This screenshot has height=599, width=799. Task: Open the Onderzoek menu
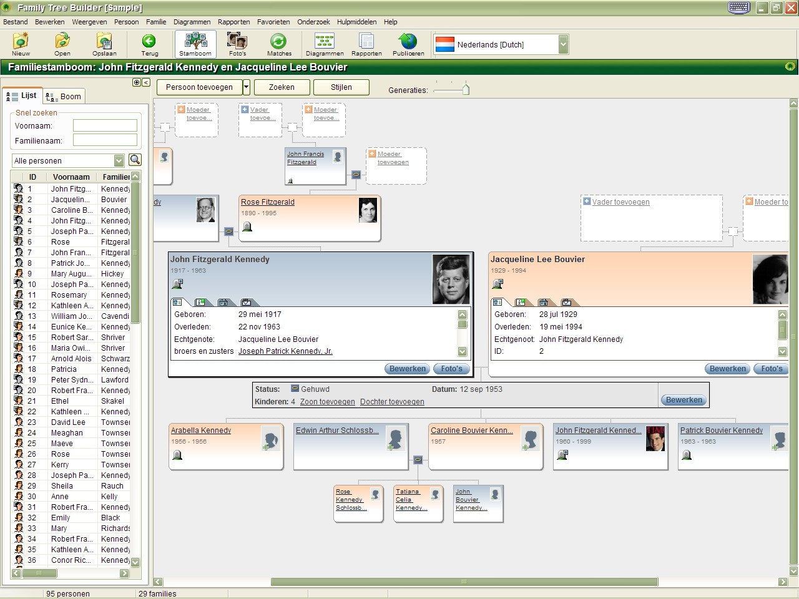pos(313,21)
